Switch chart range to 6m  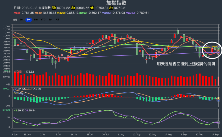pyautogui.click(x=36, y=20)
